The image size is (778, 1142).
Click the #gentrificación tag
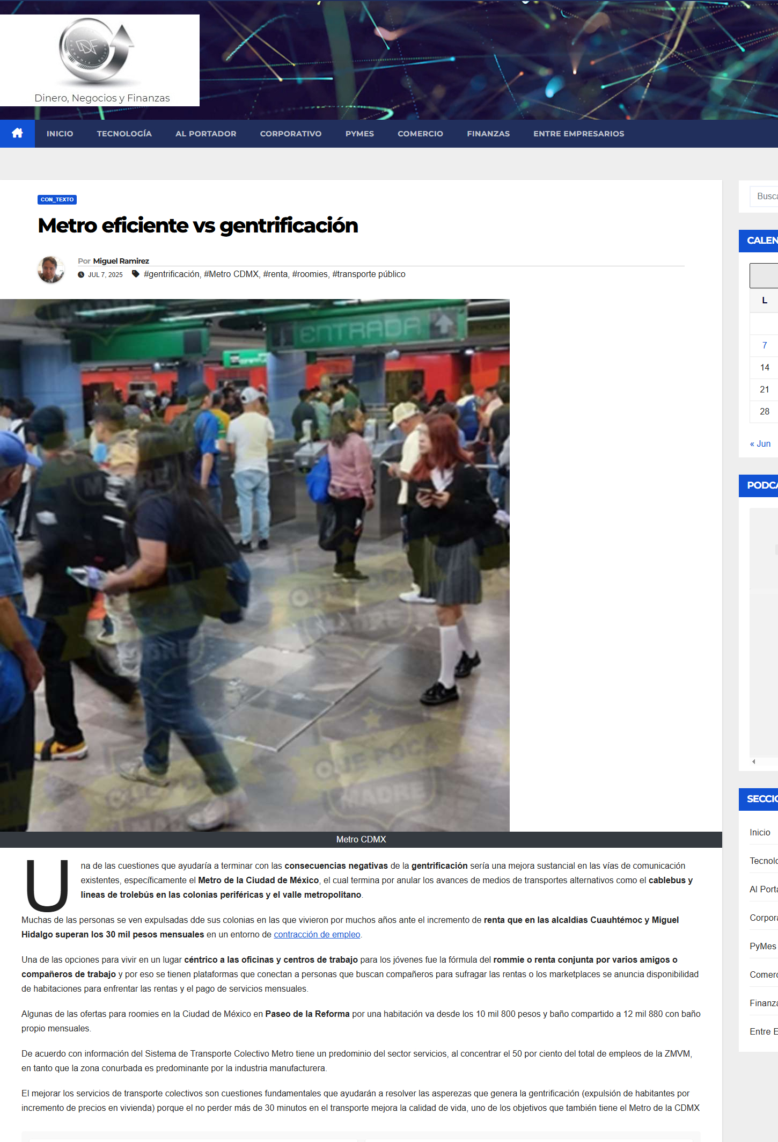pos(171,274)
